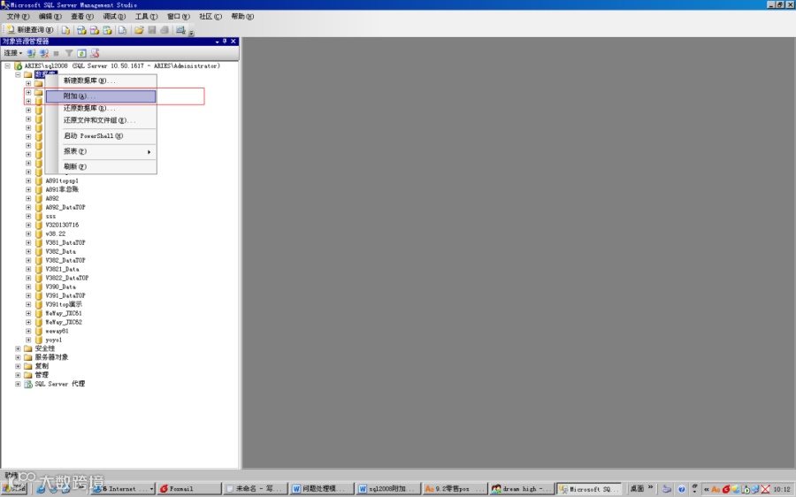The width and height of the screenshot is (796, 497).
Task: Select the V390_Data database
Action: point(60,287)
